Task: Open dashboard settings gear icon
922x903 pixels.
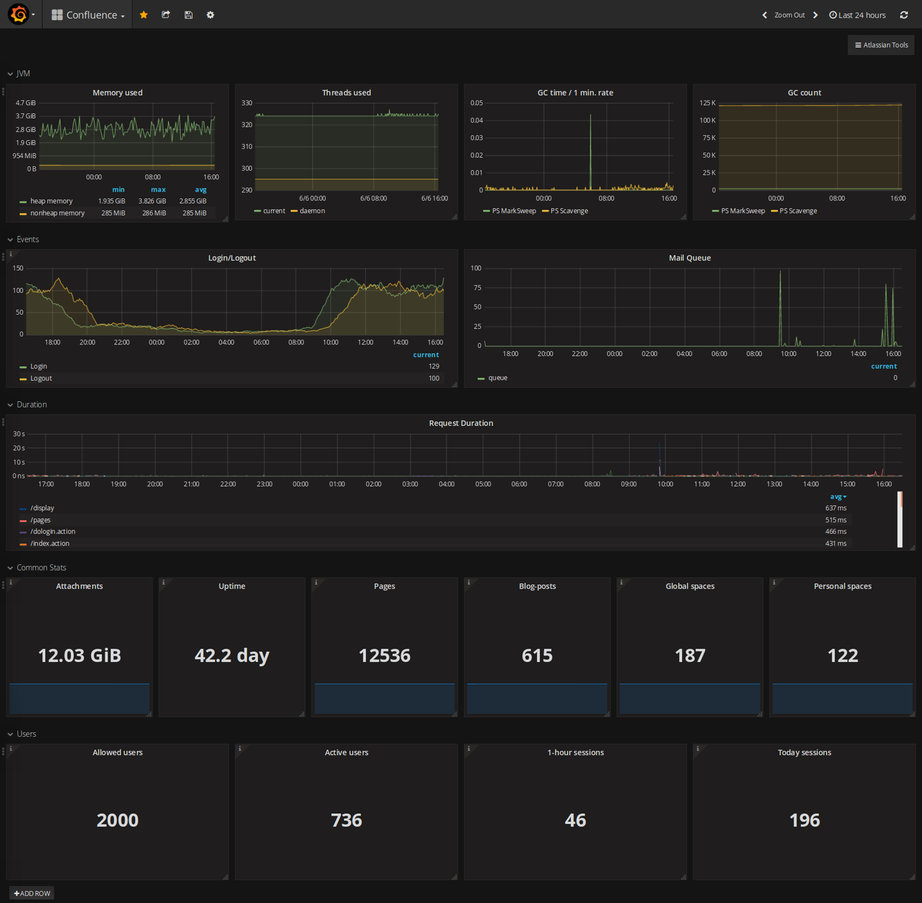Action: click(x=210, y=14)
